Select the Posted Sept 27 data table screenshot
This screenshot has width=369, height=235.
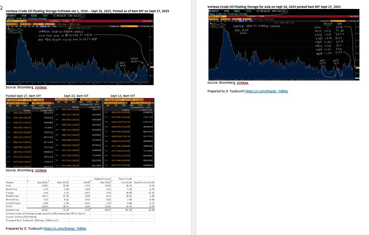(30, 133)
